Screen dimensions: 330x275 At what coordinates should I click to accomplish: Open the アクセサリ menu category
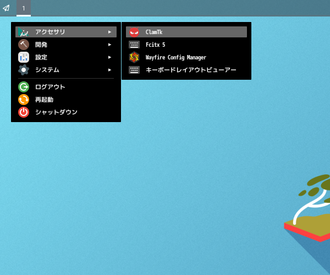coord(66,32)
